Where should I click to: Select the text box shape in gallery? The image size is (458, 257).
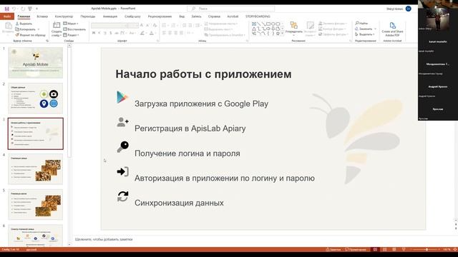(x=254, y=24)
